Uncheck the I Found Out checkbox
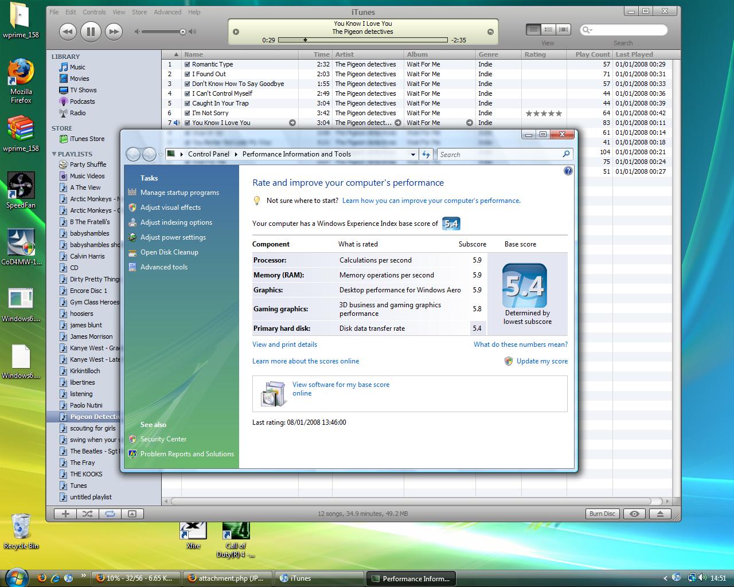Image resolution: width=734 pixels, height=587 pixels. [x=187, y=74]
